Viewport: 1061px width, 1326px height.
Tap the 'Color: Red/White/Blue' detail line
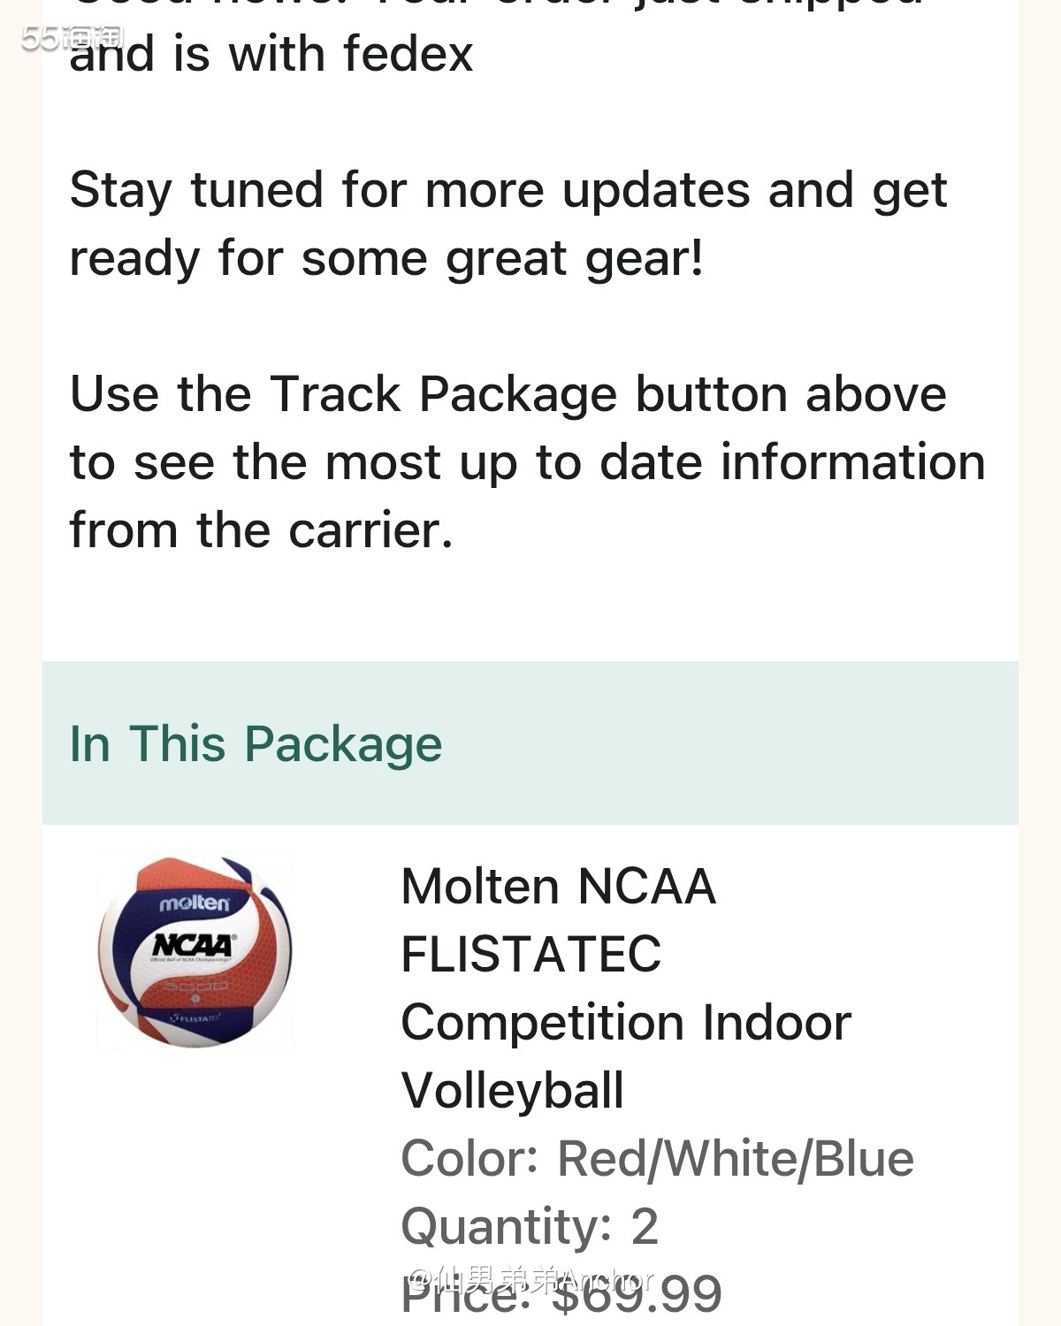[658, 1158]
